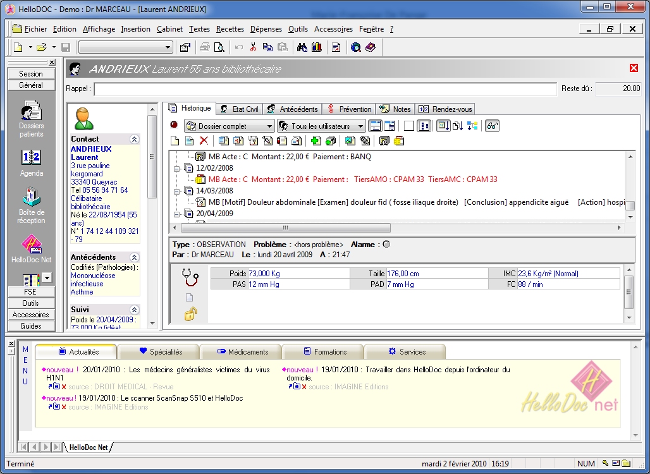Switch to the Médicaments tab
Image resolution: width=650 pixels, height=474 pixels.
tap(242, 352)
